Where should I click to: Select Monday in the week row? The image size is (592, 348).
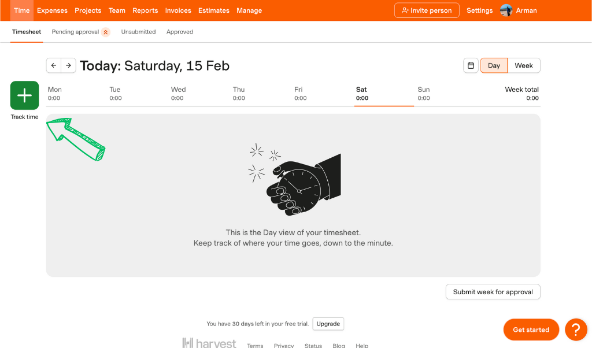click(x=55, y=94)
